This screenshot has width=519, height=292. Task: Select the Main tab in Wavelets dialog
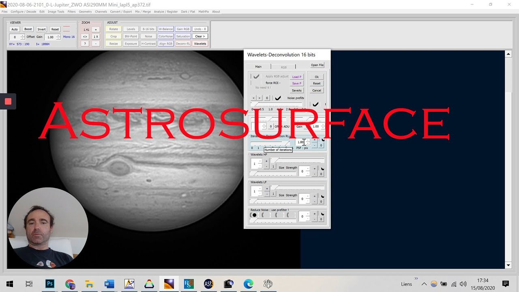click(x=258, y=67)
